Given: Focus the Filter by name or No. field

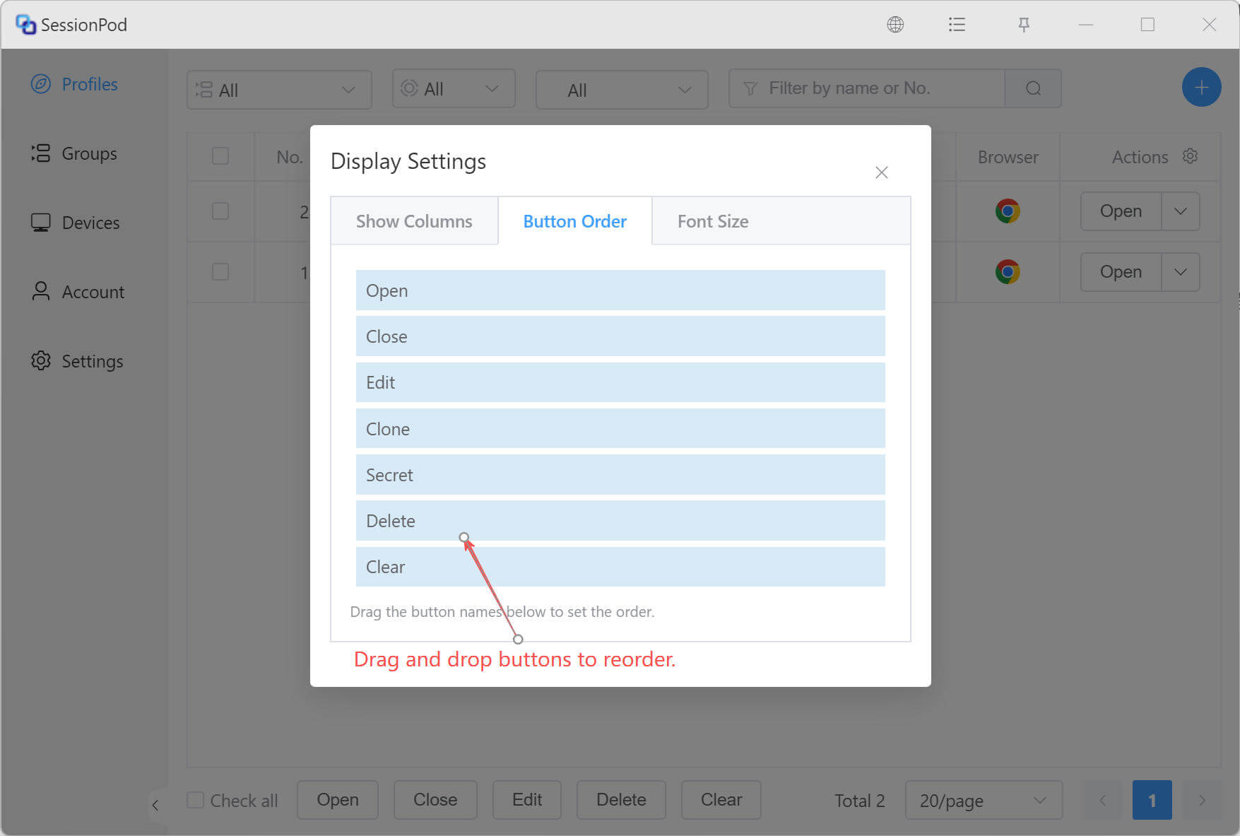Looking at the screenshot, I should pos(867,88).
